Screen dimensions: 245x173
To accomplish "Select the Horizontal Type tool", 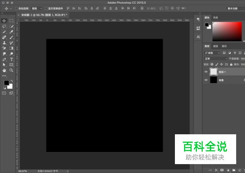I will (x=11, y=59).
